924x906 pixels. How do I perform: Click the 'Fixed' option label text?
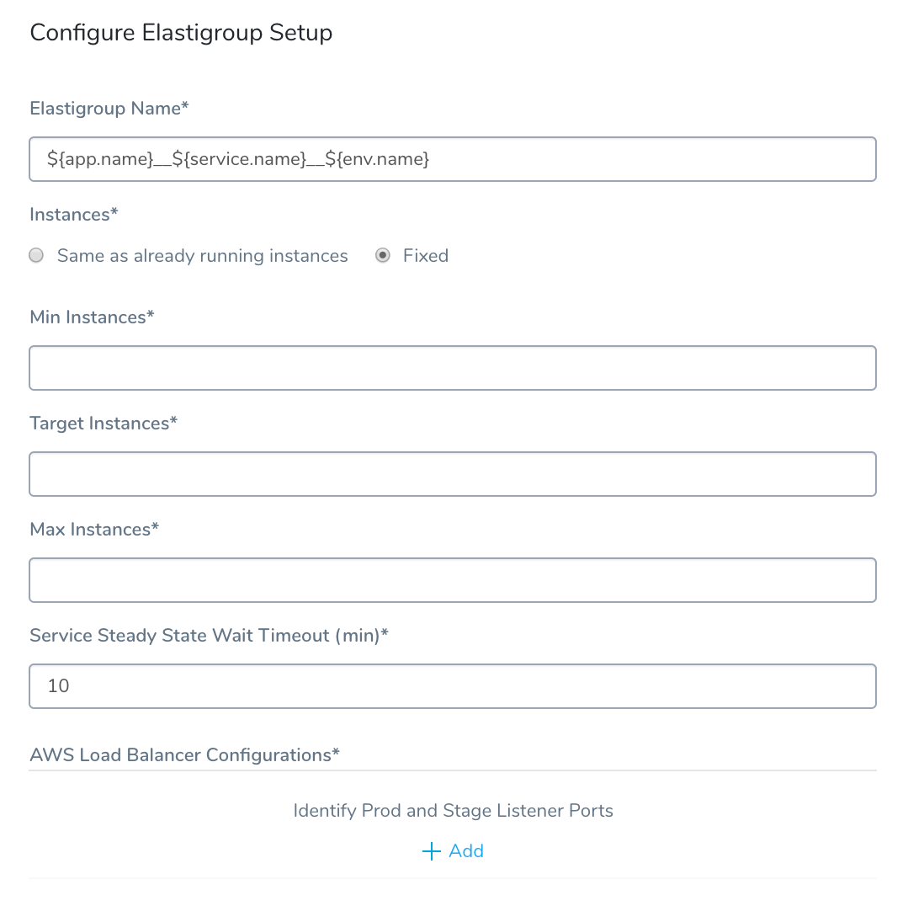[x=426, y=256]
